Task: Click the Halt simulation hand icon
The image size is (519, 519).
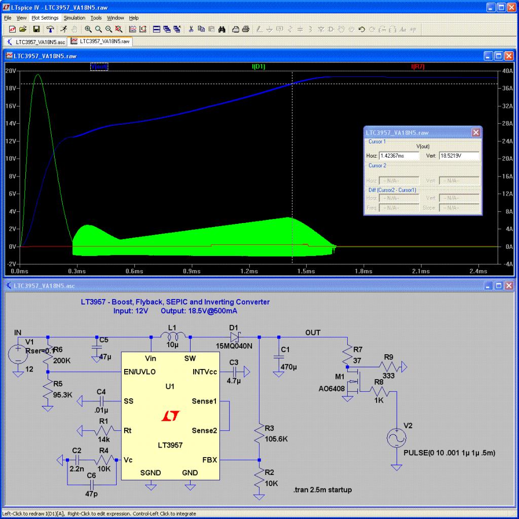Action: coord(74,29)
